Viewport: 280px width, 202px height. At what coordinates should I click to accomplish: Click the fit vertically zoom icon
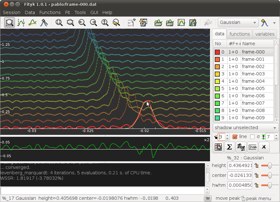(105, 23)
